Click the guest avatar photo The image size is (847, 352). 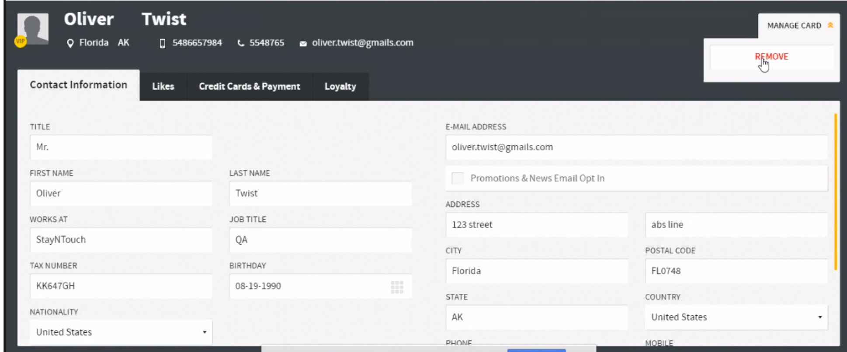point(33,28)
